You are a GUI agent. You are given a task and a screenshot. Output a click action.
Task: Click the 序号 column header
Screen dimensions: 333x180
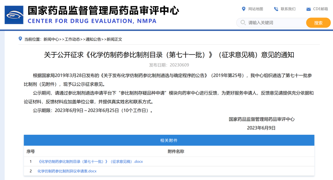coord(31,151)
